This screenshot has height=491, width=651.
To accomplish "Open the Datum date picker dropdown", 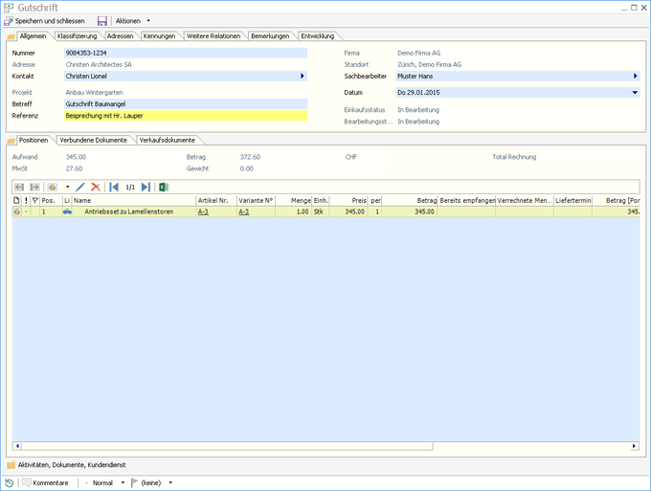I will (x=636, y=93).
